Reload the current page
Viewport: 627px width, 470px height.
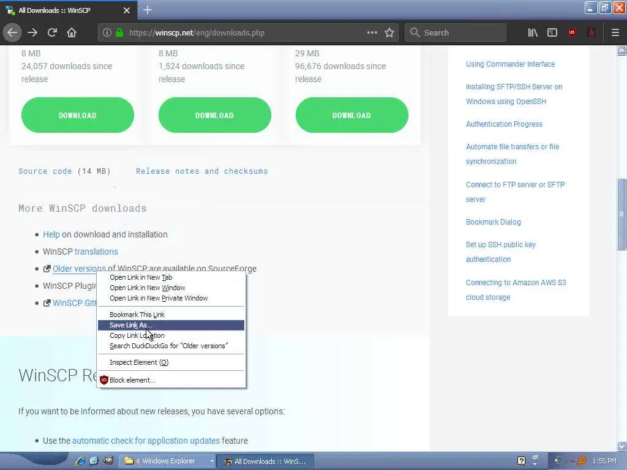coord(52,32)
